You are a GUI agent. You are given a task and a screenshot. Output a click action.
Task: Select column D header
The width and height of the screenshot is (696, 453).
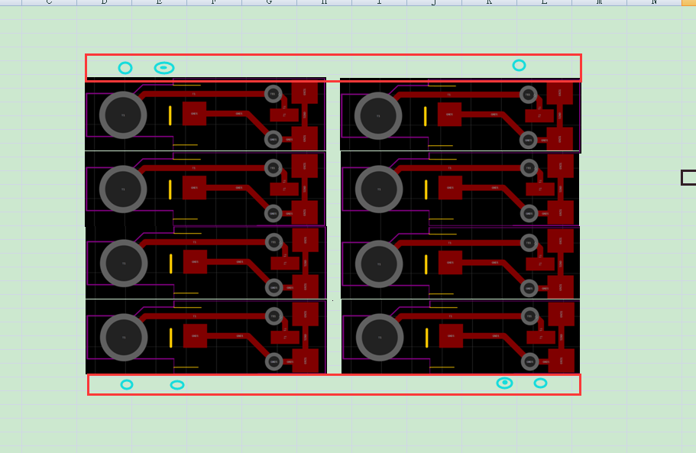coord(104,2)
